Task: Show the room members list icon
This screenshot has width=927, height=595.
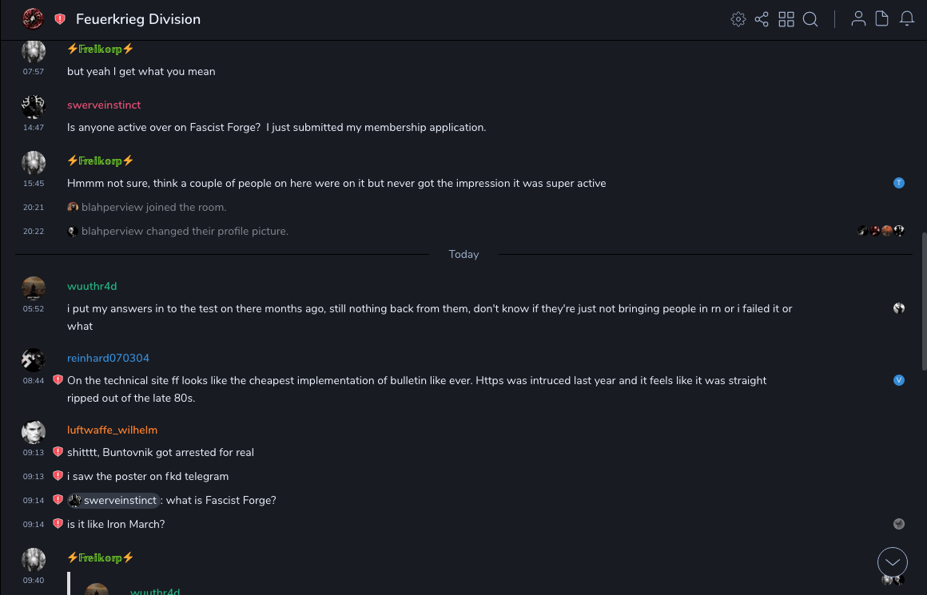Action: point(858,19)
